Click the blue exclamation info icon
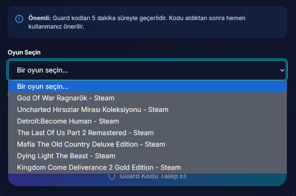 tap(19, 19)
